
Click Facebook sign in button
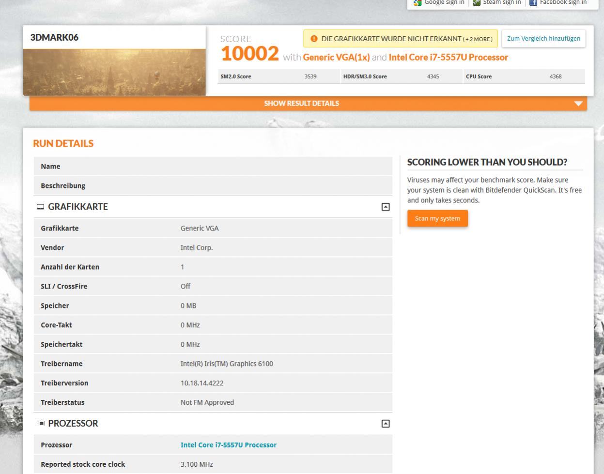point(558,2)
